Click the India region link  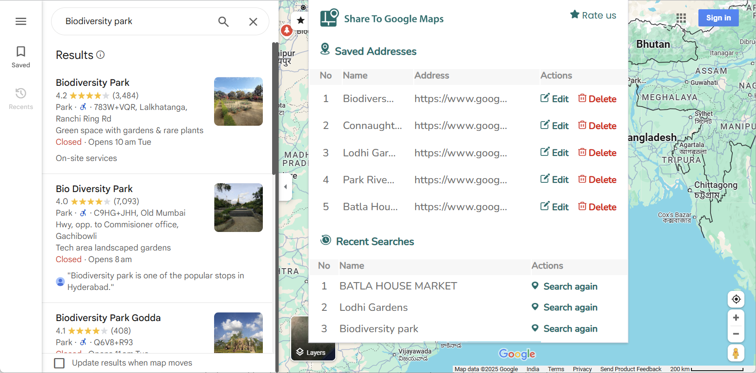point(533,369)
